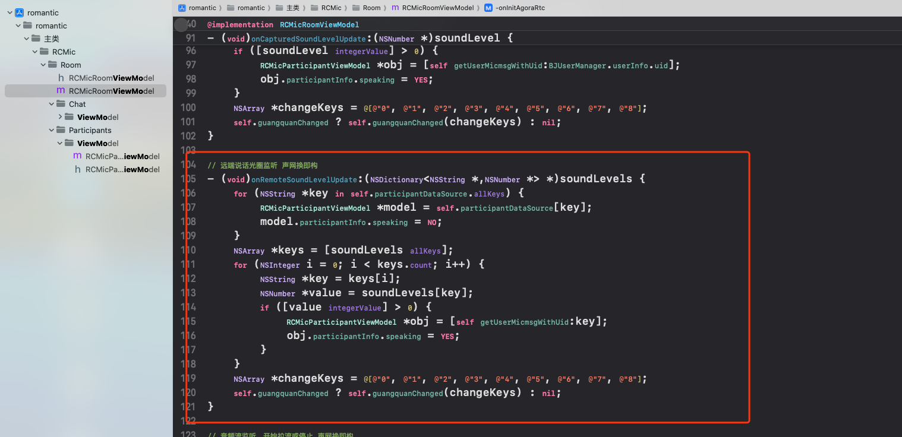
Task: Click onRemoteSoundLevelUpdate method name in the code
Action: click(x=304, y=179)
